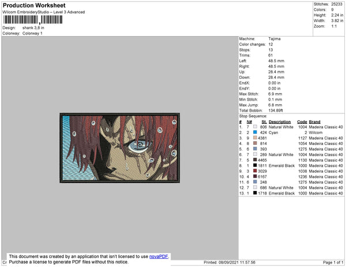Pick the red swatch for stop 9 (code 1038)

pyautogui.click(x=255, y=171)
